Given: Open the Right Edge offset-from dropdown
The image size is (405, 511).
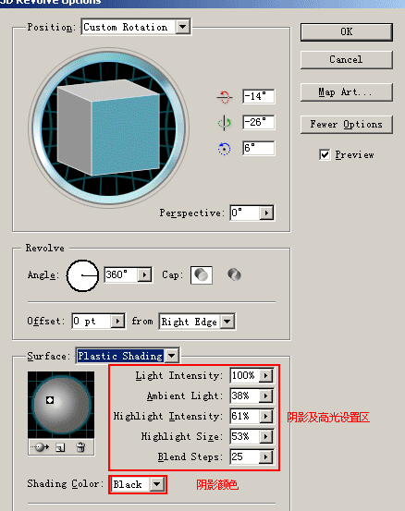Looking at the screenshot, I should 227,322.
